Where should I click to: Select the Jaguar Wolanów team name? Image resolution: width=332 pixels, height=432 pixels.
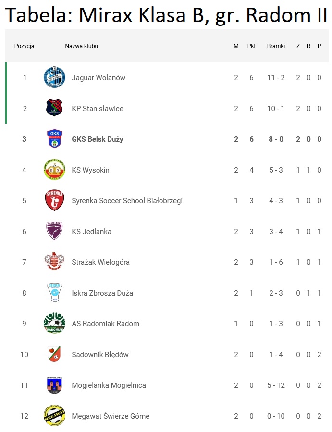coord(98,78)
